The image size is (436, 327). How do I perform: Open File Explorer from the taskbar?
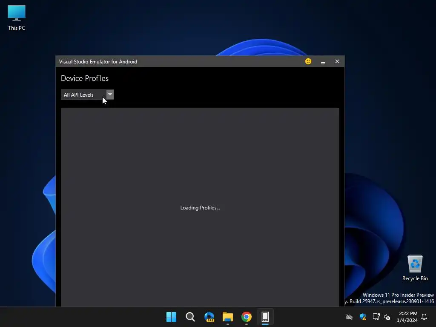(228, 317)
